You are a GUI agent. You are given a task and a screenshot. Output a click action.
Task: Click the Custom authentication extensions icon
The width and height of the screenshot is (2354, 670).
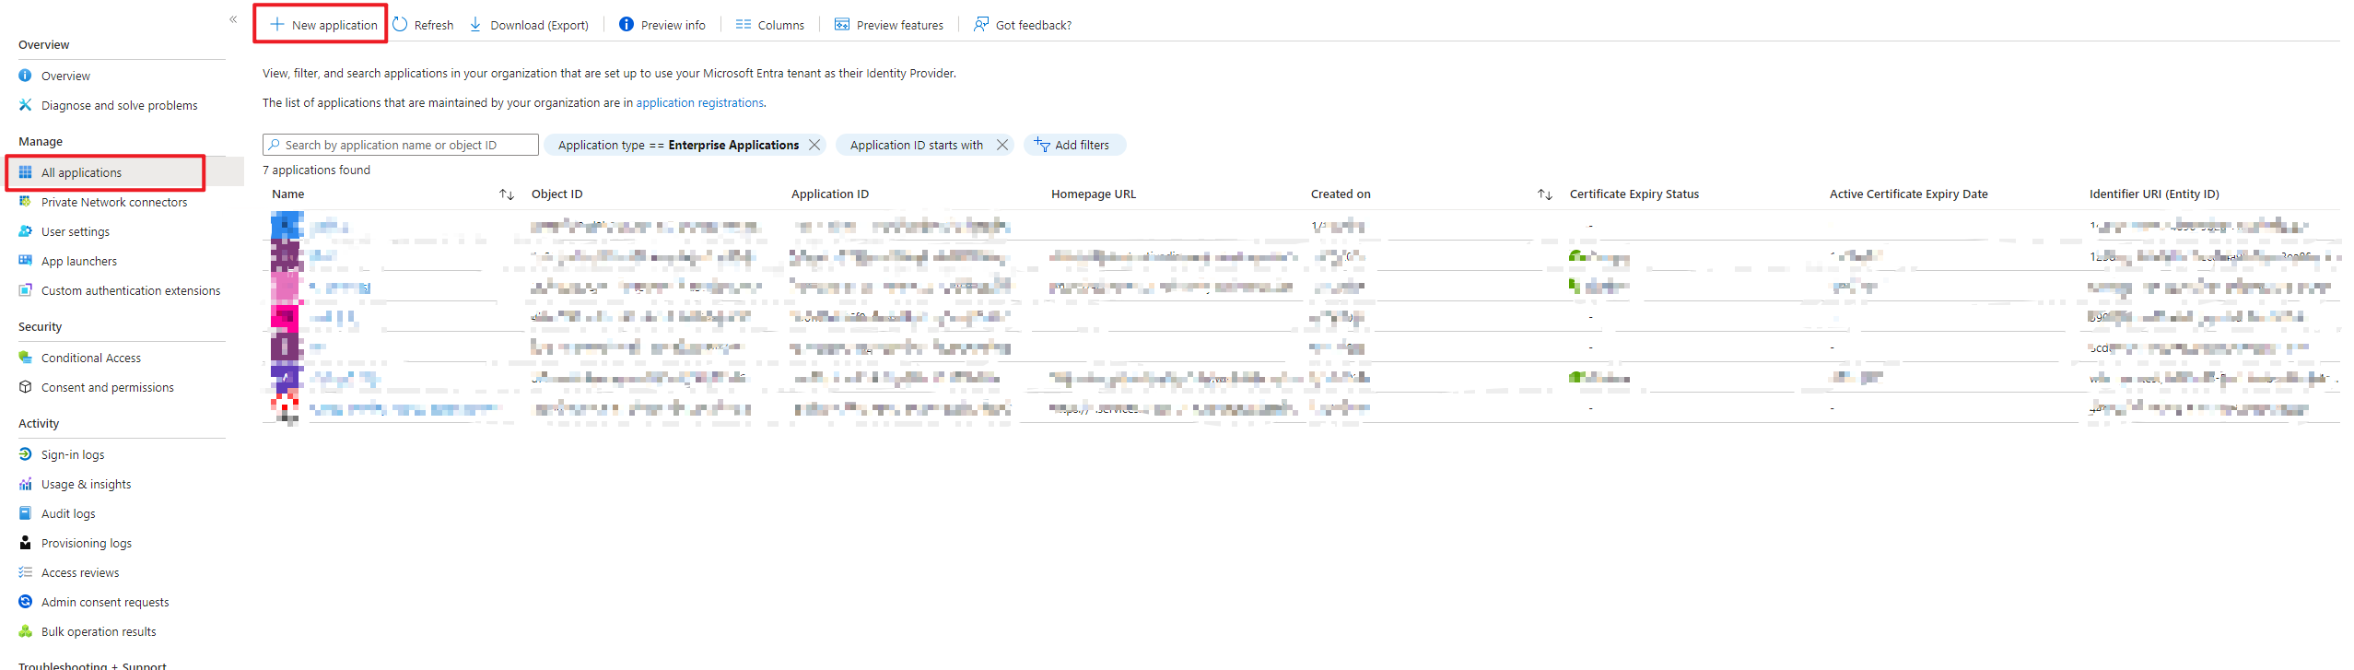click(26, 290)
